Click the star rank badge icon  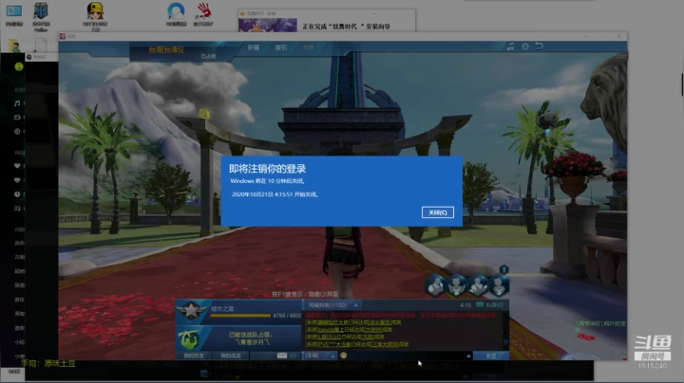(x=191, y=311)
